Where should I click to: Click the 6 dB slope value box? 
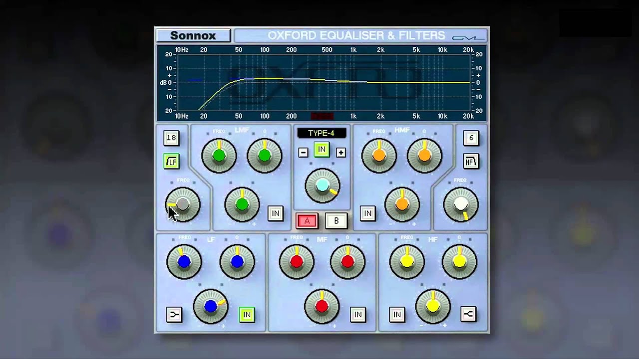click(x=471, y=138)
